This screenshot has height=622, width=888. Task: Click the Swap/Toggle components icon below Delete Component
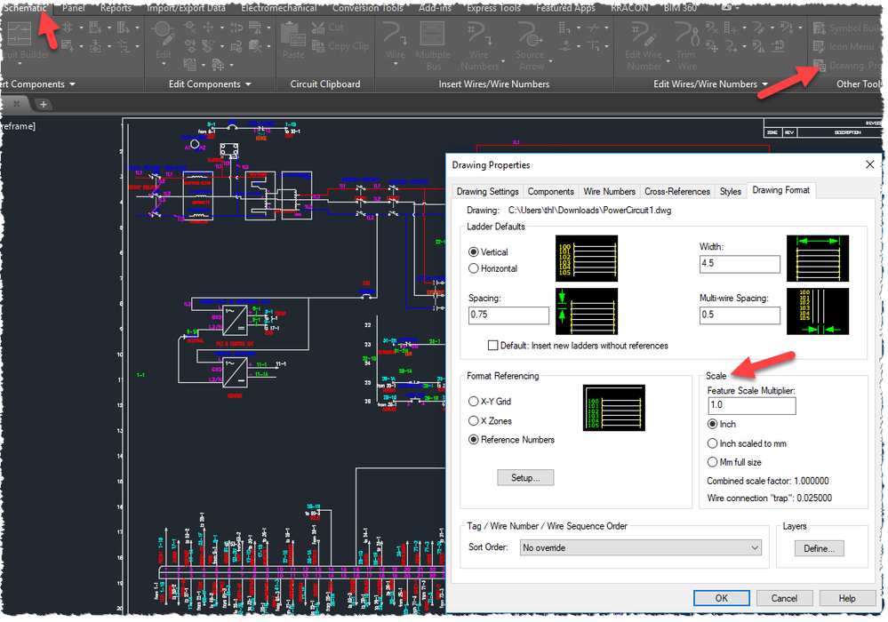190,46
